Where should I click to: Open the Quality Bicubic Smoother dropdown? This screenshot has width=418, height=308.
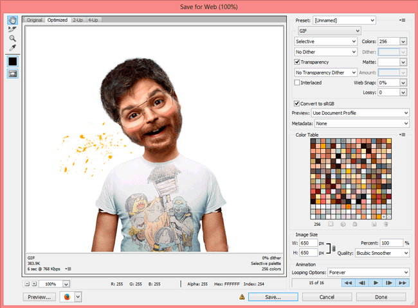coord(382,253)
